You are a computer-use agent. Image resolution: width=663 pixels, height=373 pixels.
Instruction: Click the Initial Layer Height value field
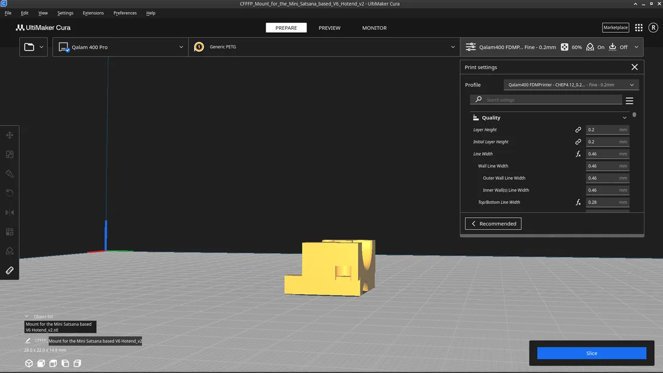pos(607,141)
